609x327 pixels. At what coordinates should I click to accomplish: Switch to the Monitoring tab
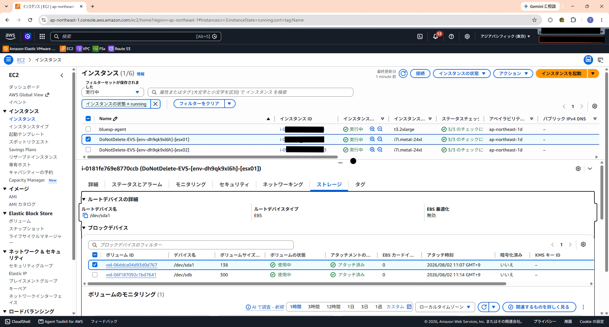(191, 184)
